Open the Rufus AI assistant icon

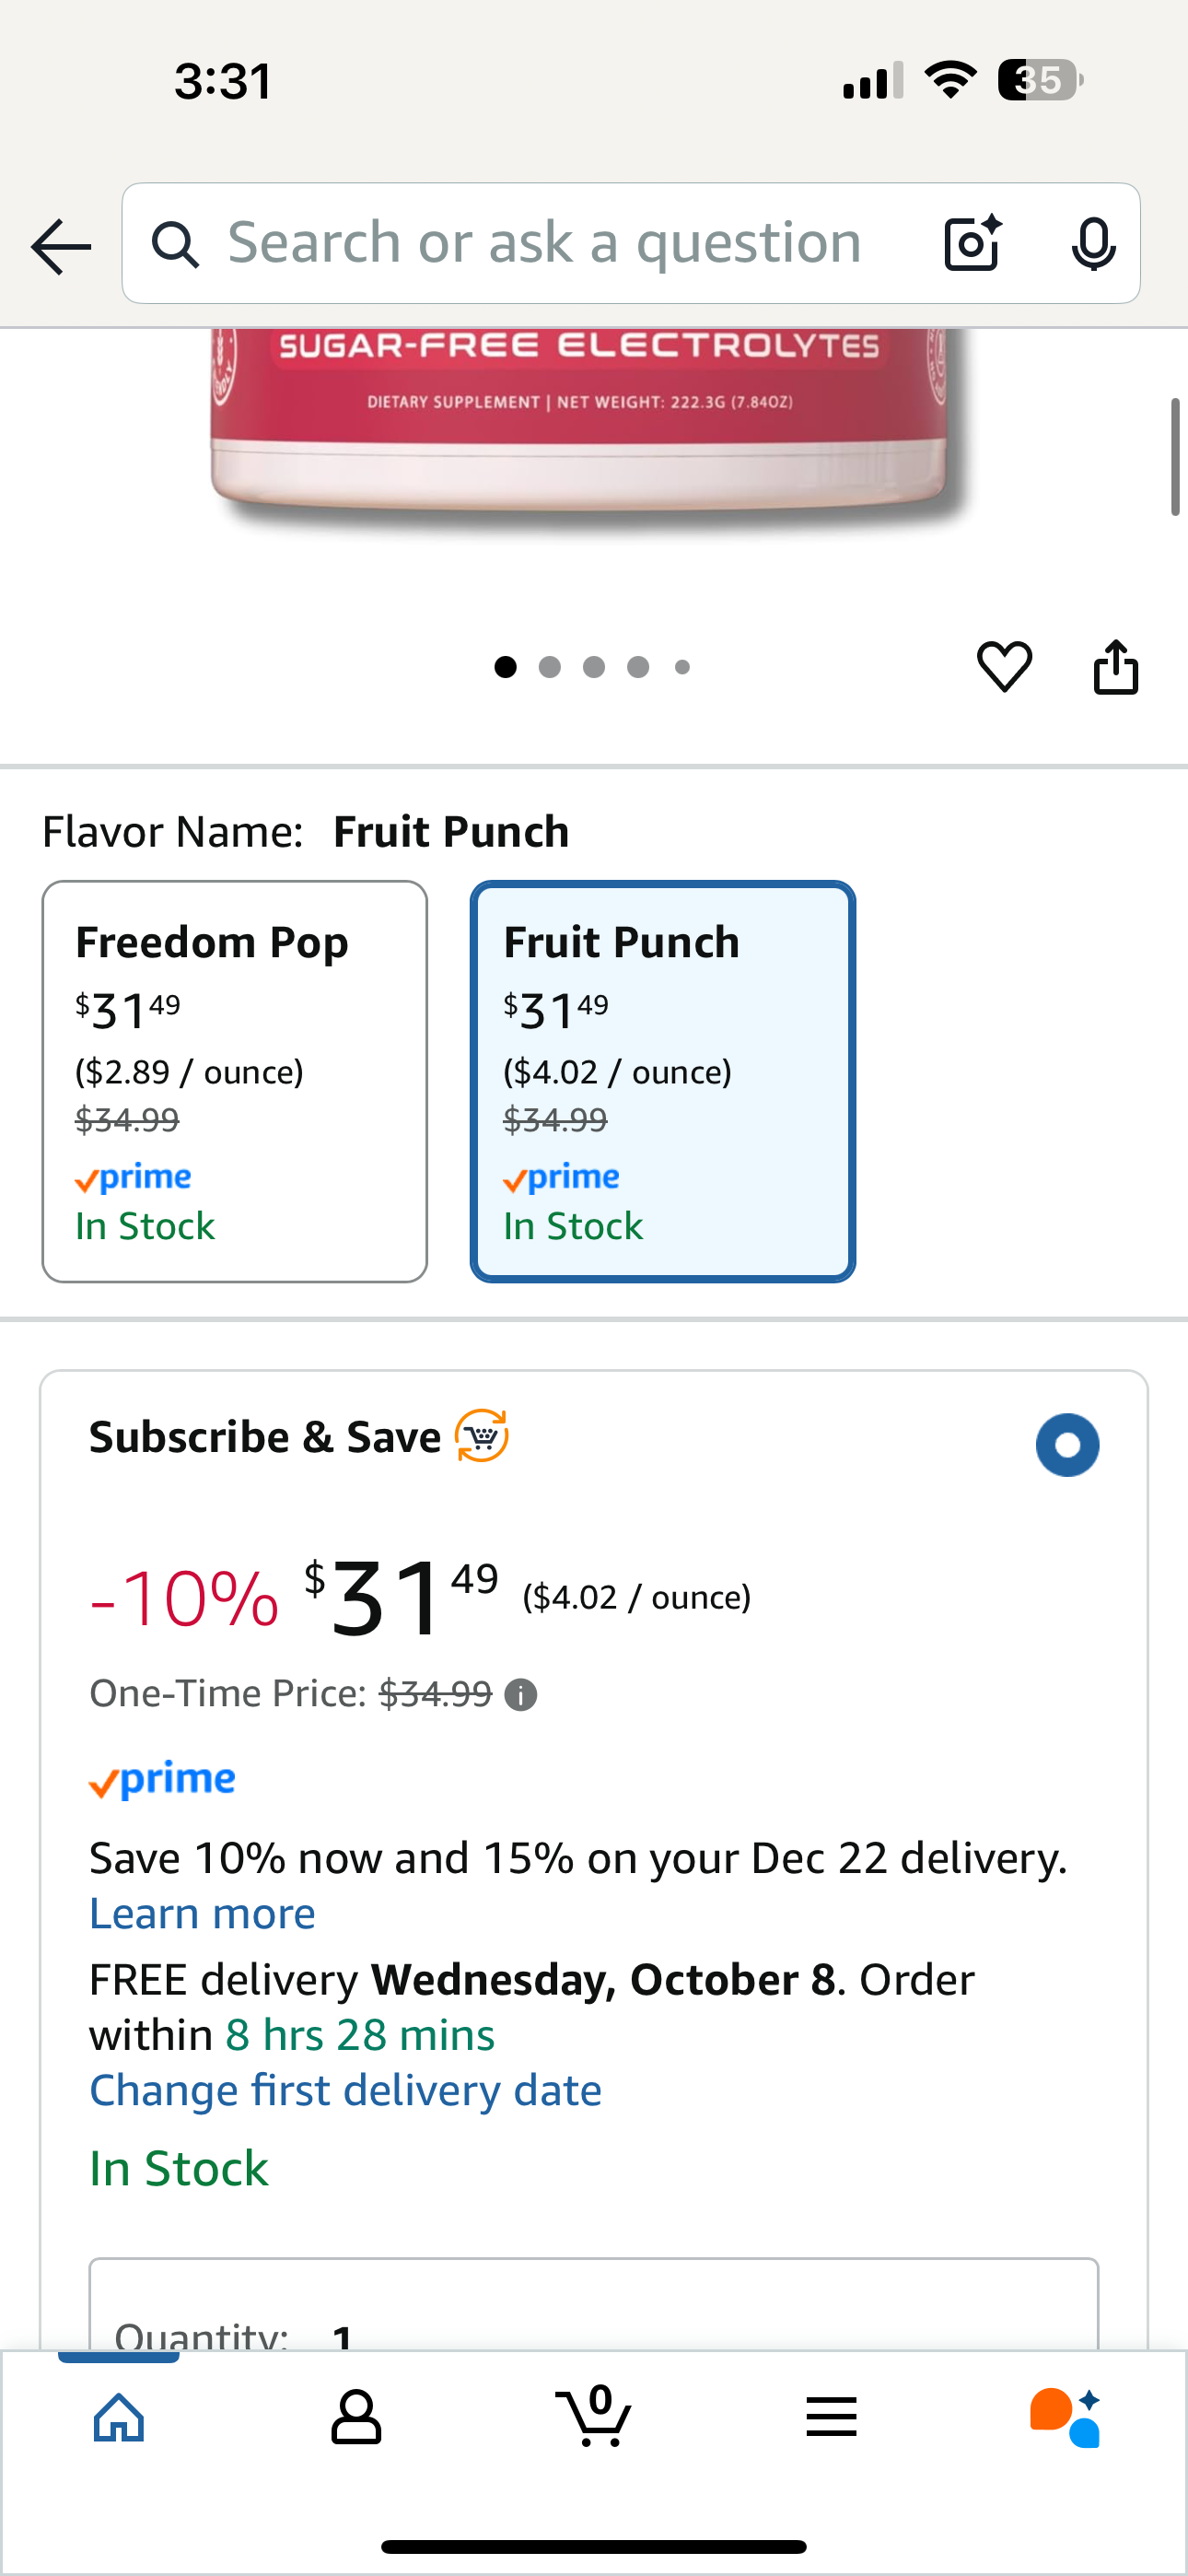click(x=1066, y=2417)
